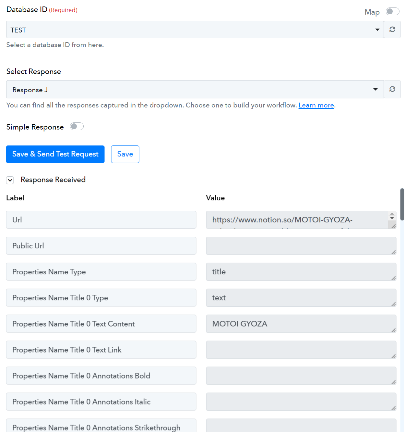
Task: Click the Properties Name Type label field
Action: pos(101,272)
